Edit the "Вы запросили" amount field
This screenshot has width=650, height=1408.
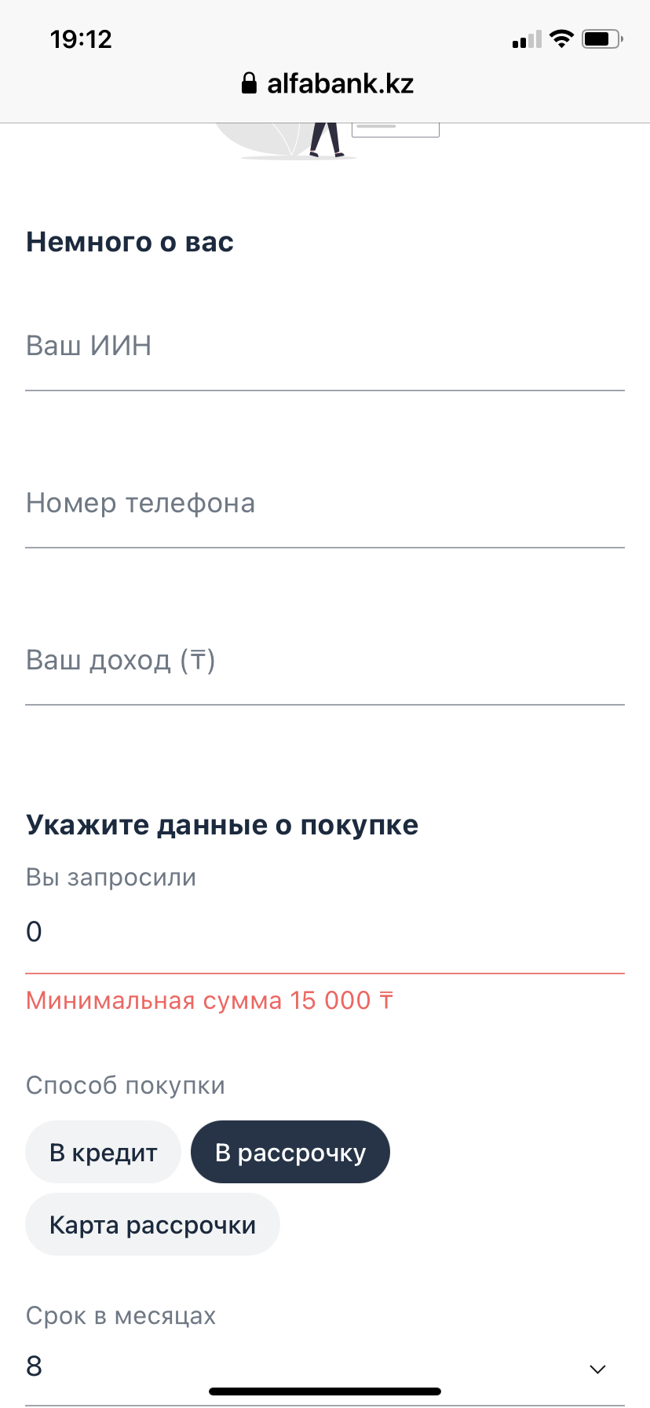325,932
